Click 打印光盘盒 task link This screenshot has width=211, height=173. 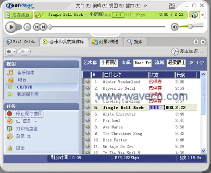[x=27, y=129]
